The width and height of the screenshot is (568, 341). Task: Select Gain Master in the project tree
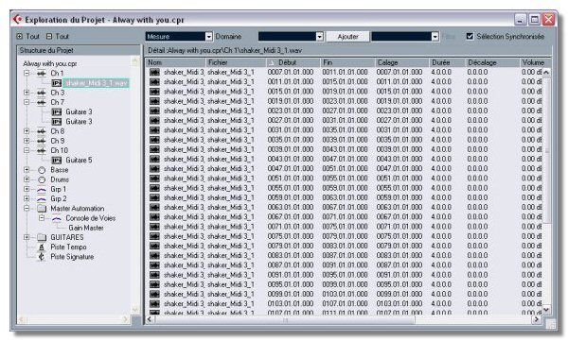[86, 229]
